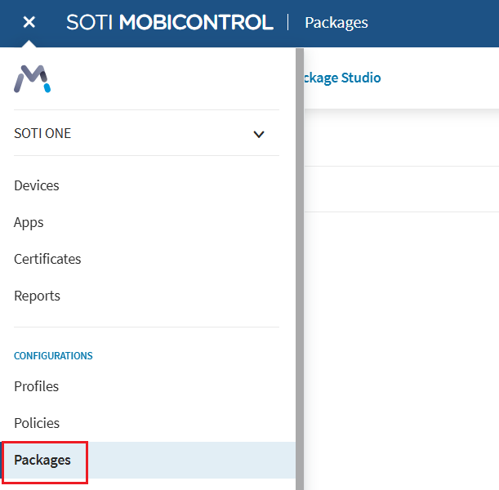Open Policies in the Configurations group

pyautogui.click(x=37, y=423)
